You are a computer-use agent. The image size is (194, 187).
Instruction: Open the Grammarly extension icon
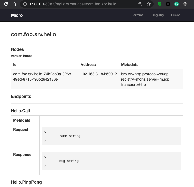176,4
